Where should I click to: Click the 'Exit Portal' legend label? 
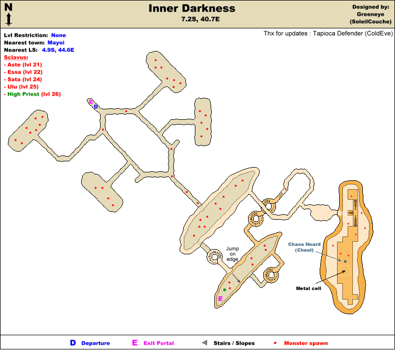(x=159, y=343)
